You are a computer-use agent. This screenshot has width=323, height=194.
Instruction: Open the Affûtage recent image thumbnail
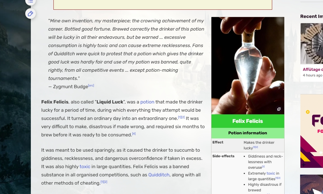coord(312,44)
